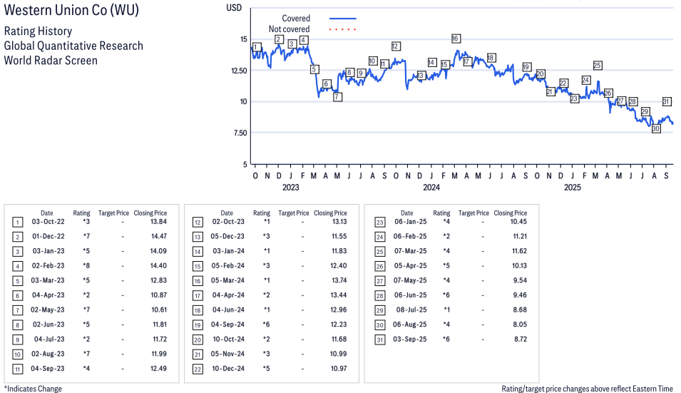Click the blue Covered legend line
Image resolution: width=681 pixels, height=393 pixels.
[343, 19]
